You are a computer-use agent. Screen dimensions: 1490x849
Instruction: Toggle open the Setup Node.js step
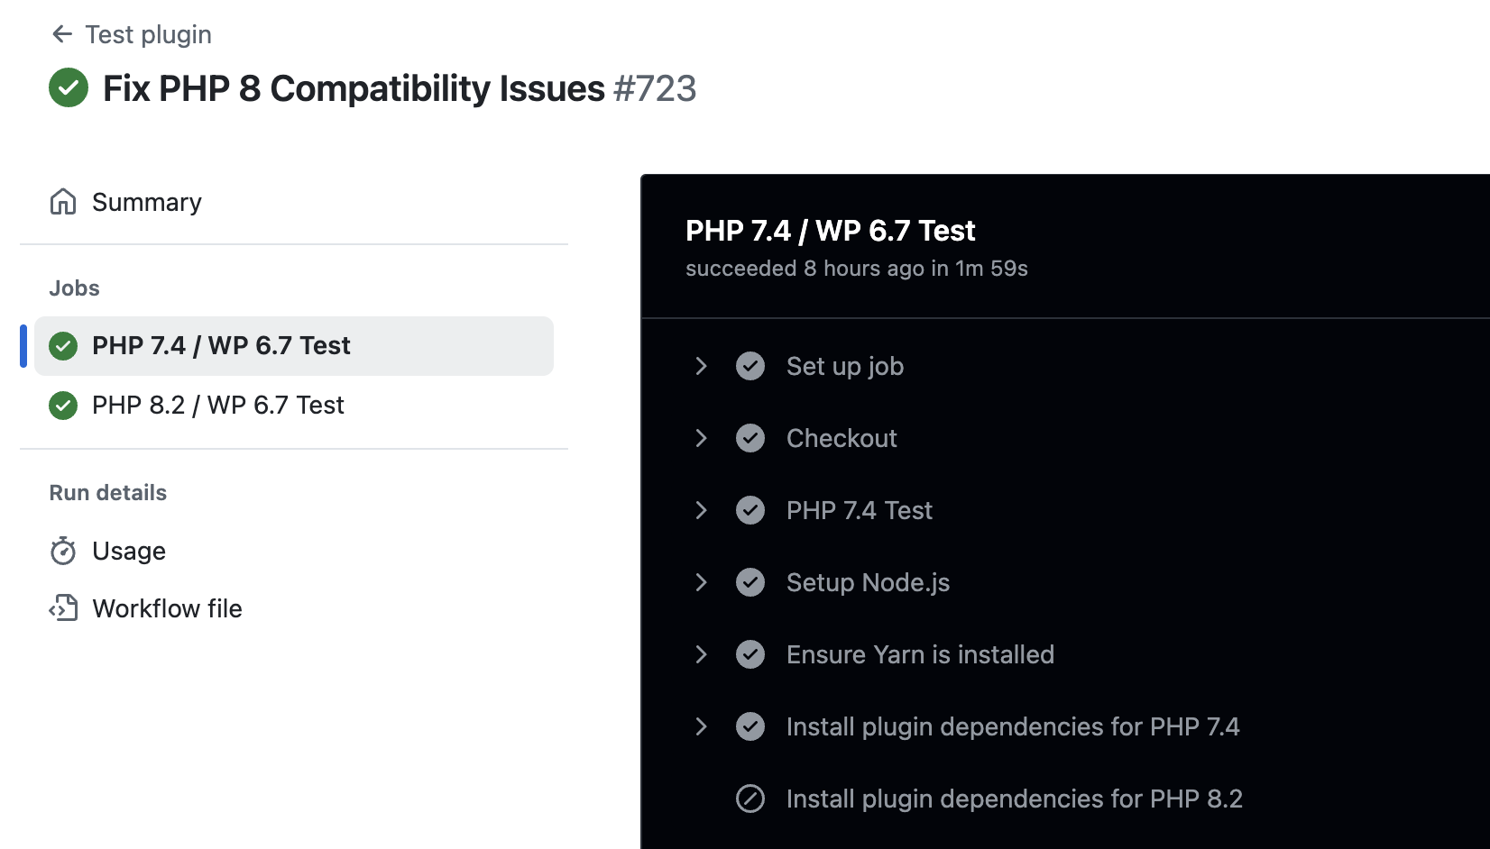(x=701, y=582)
